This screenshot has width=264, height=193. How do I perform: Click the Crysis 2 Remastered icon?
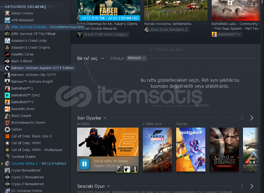pyautogui.click(x=7, y=177)
